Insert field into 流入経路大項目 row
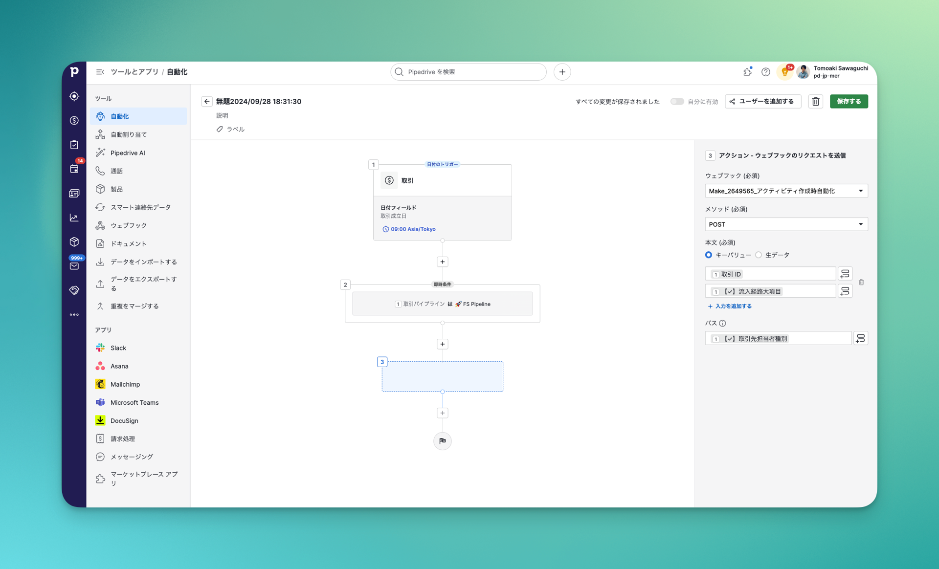The height and width of the screenshot is (569, 939). pyautogui.click(x=845, y=291)
